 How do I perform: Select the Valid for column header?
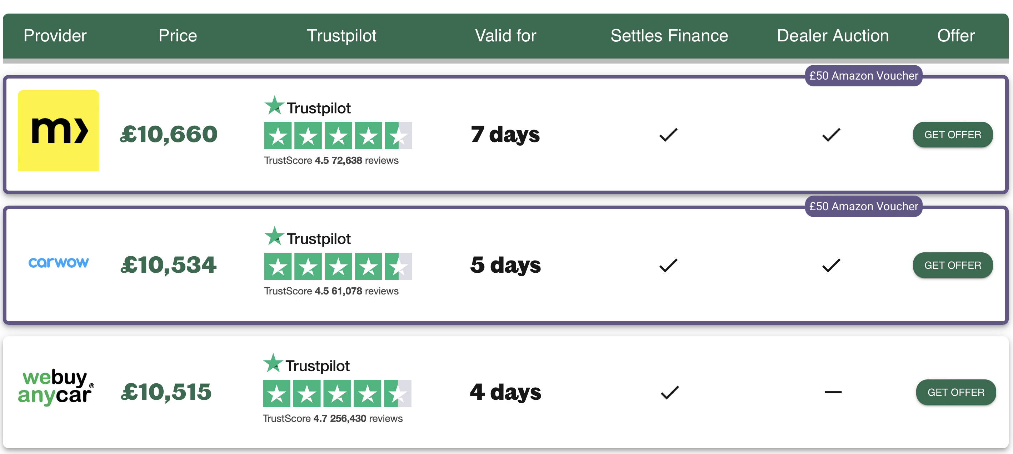(505, 36)
